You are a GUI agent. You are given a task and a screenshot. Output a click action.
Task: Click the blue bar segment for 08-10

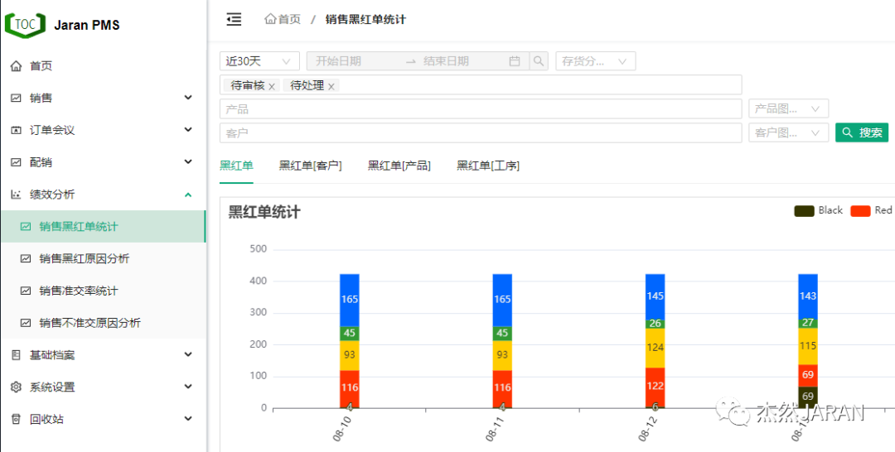(350, 300)
